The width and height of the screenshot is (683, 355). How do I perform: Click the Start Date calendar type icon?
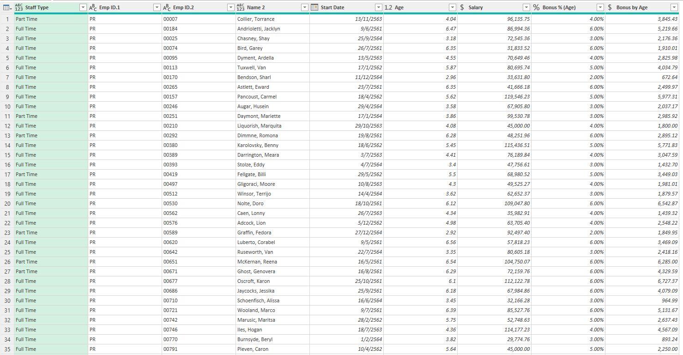(314, 7)
